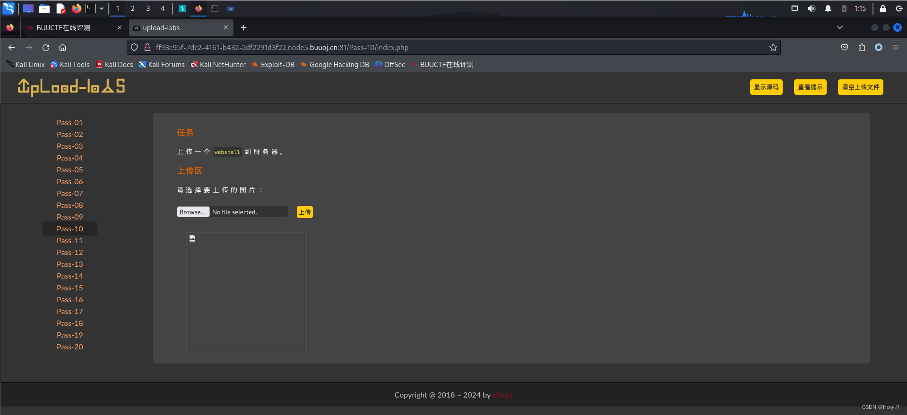Viewport: 907px width, 415px height.
Task: Select Pass-03 in the sidebar
Action: point(70,146)
